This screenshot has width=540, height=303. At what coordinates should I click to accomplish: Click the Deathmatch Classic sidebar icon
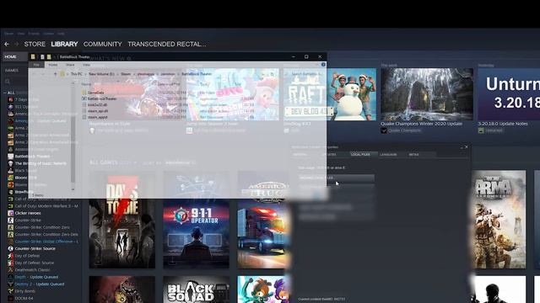coord(11,269)
